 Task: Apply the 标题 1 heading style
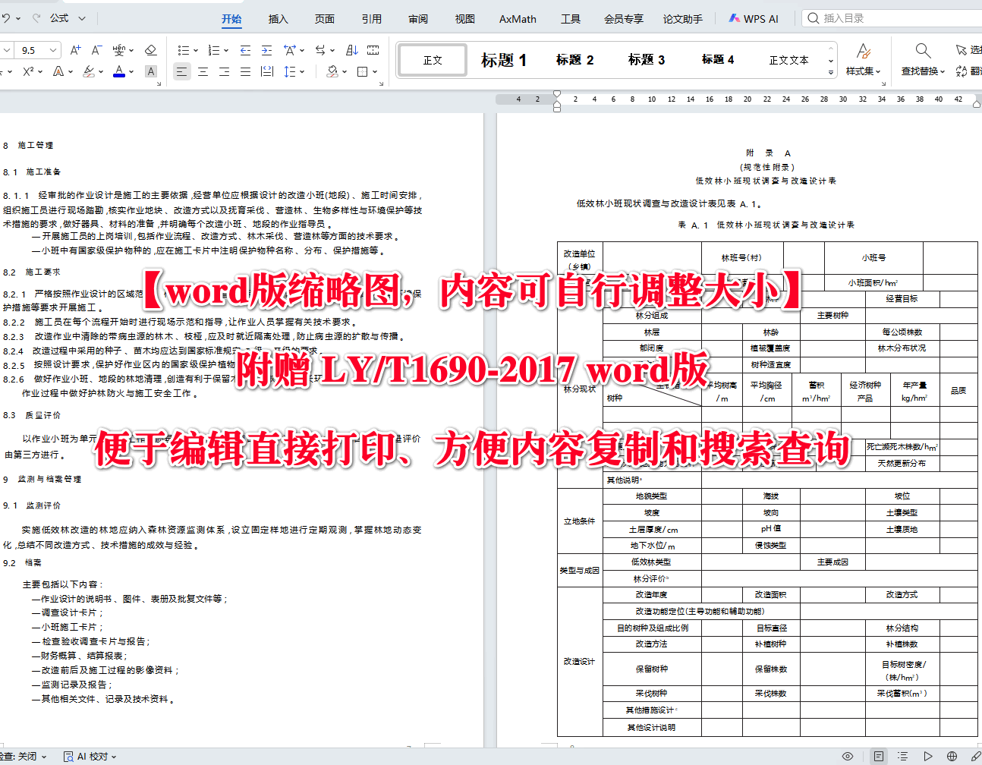pyautogui.click(x=503, y=59)
